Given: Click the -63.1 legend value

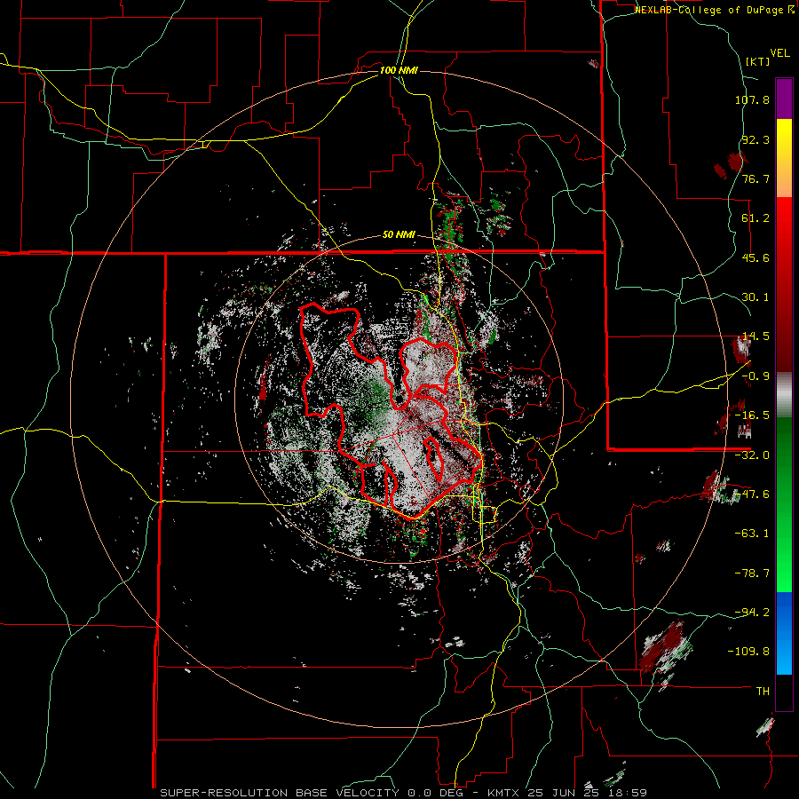Looking at the screenshot, I should click(752, 534).
